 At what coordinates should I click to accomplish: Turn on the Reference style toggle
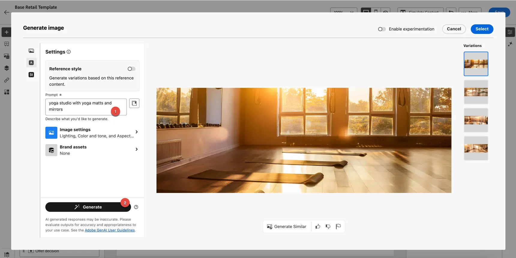pos(131,69)
